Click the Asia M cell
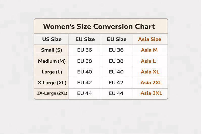 [149, 50]
